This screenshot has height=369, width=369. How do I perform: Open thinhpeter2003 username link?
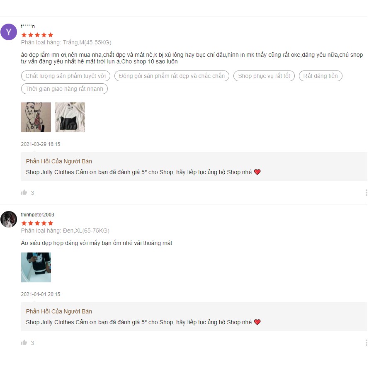coord(37,215)
